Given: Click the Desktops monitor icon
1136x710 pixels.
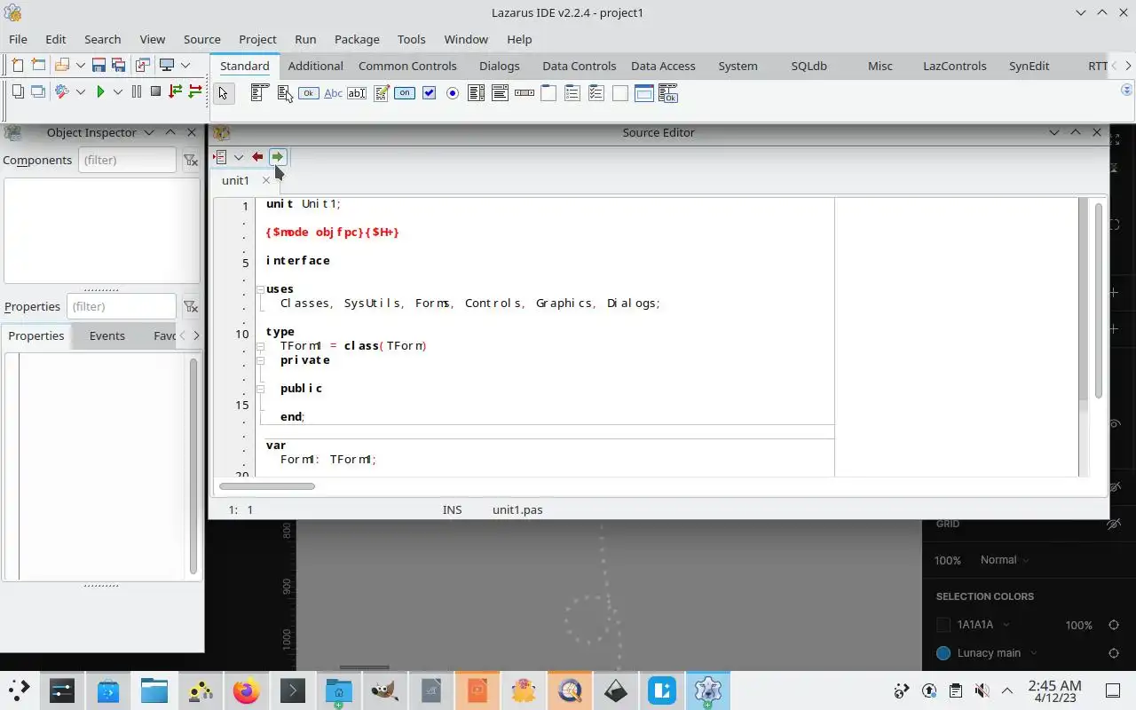Looking at the screenshot, I should [166, 65].
